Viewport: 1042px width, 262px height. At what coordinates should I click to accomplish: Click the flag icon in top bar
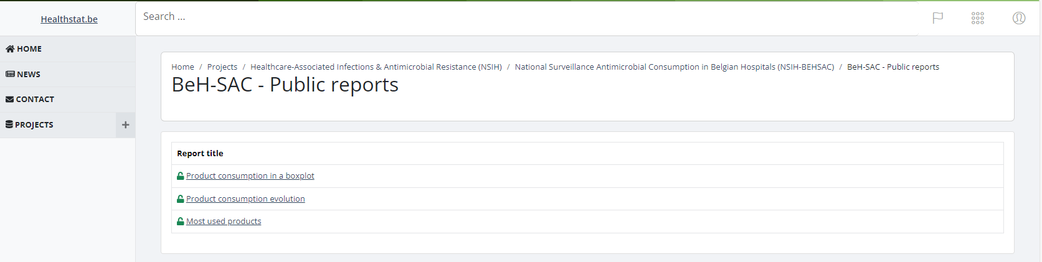tap(937, 18)
